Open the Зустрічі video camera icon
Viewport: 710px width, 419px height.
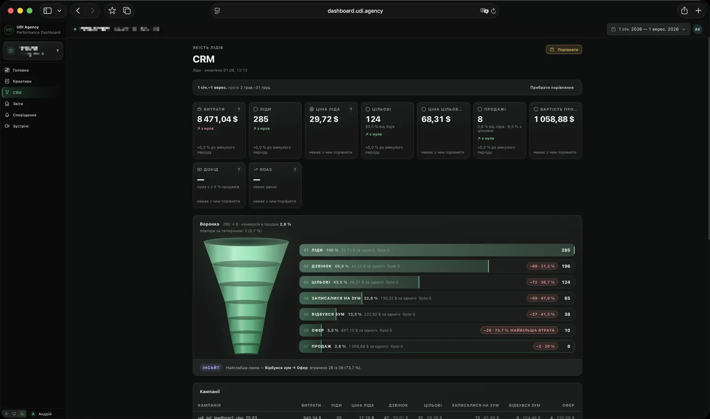pos(7,126)
